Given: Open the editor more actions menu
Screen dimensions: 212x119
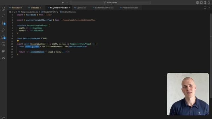Looking at the screenshot, I should [209, 8].
